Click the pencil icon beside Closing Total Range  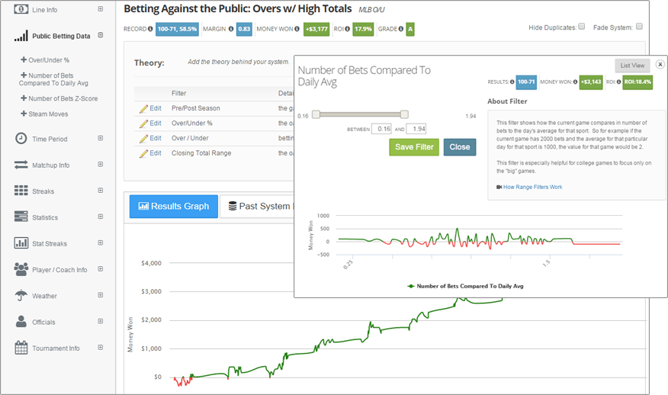click(x=143, y=153)
